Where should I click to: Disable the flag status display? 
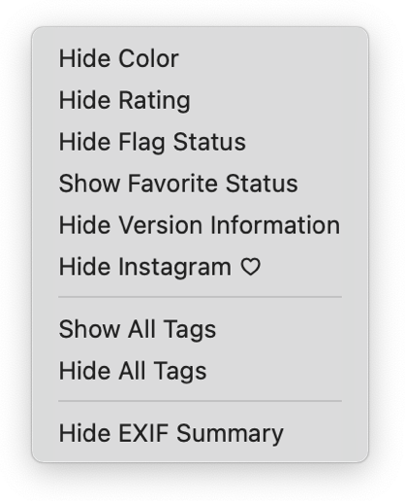pyautogui.click(x=200, y=142)
